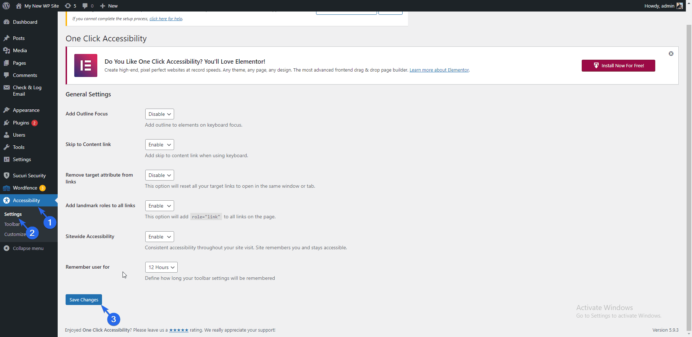Viewport: 692px width, 337px height.
Task: Click the Comments bubble icon in sidebar
Action: [x=6, y=75]
